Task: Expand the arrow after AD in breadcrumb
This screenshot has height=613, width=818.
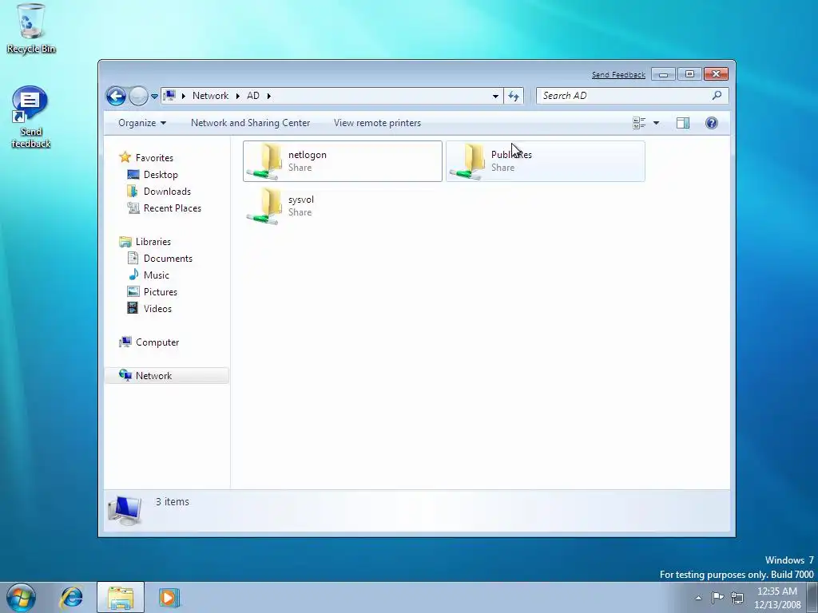Action: tap(269, 96)
